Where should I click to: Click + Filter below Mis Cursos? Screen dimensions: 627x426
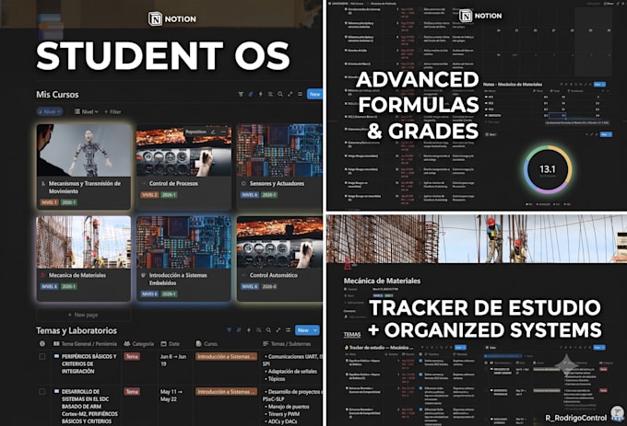[x=112, y=111]
